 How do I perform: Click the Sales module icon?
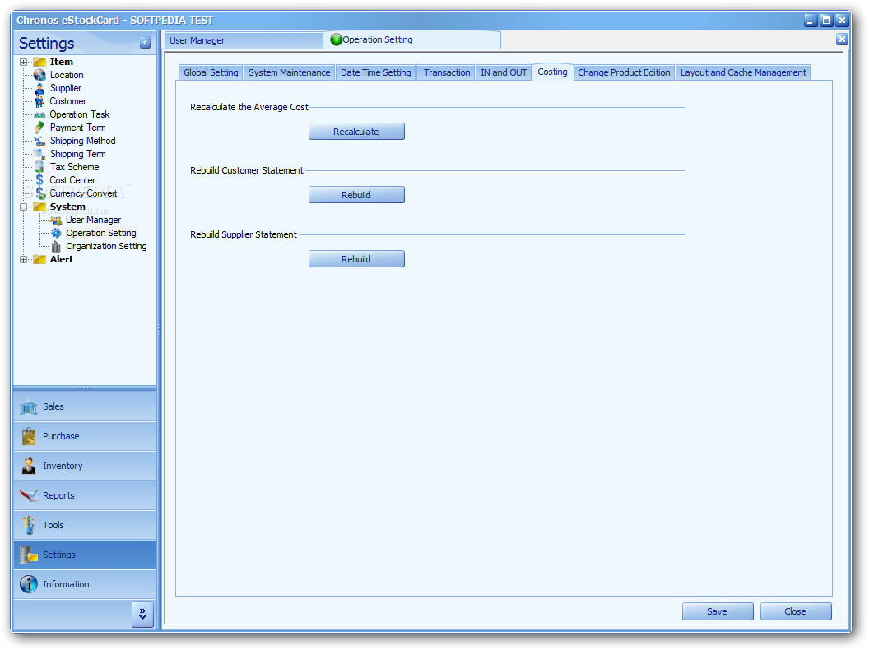click(28, 406)
